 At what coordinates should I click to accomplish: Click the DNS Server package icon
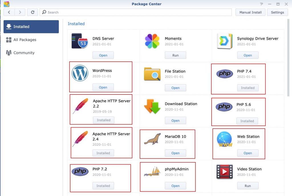[x=80, y=41]
